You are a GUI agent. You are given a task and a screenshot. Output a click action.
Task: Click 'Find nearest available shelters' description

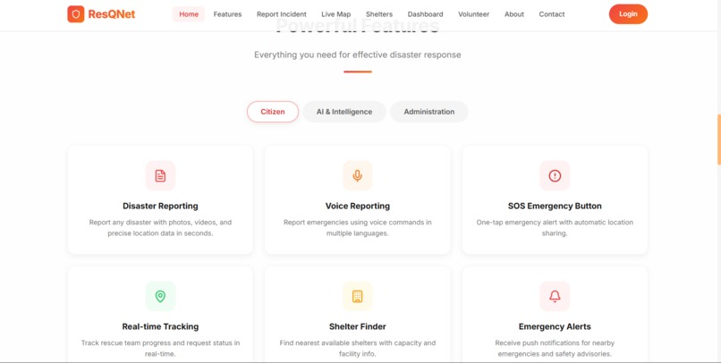(357, 349)
